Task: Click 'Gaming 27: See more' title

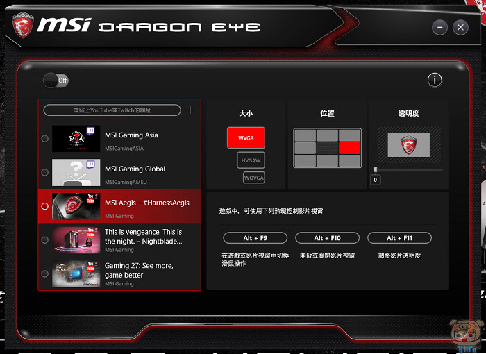Action: 139,270
